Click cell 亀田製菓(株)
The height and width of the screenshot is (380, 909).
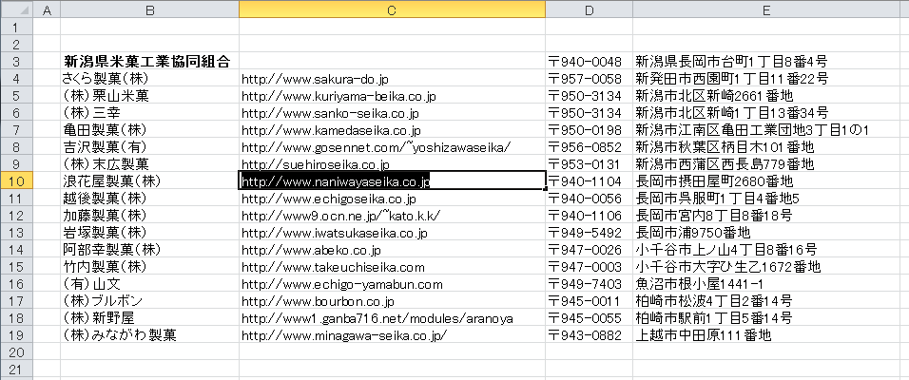[149, 130]
